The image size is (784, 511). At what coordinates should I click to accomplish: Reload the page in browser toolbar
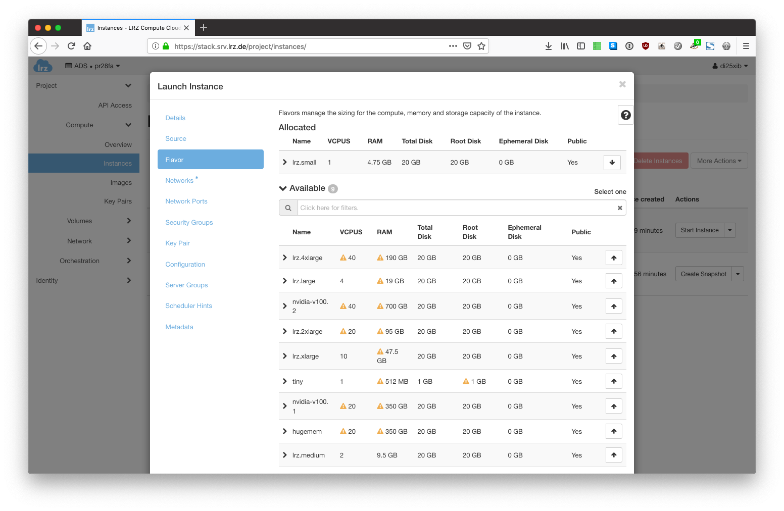pos(71,46)
